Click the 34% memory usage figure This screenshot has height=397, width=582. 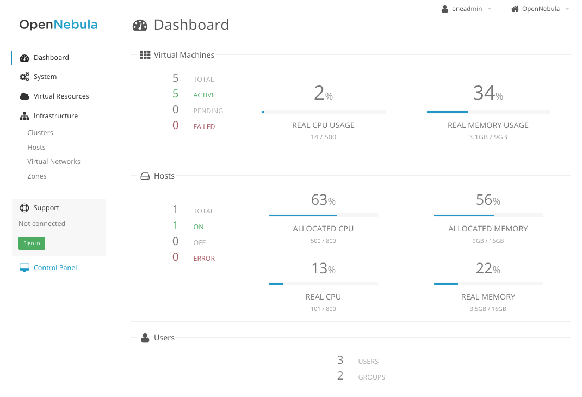point(488,93)
